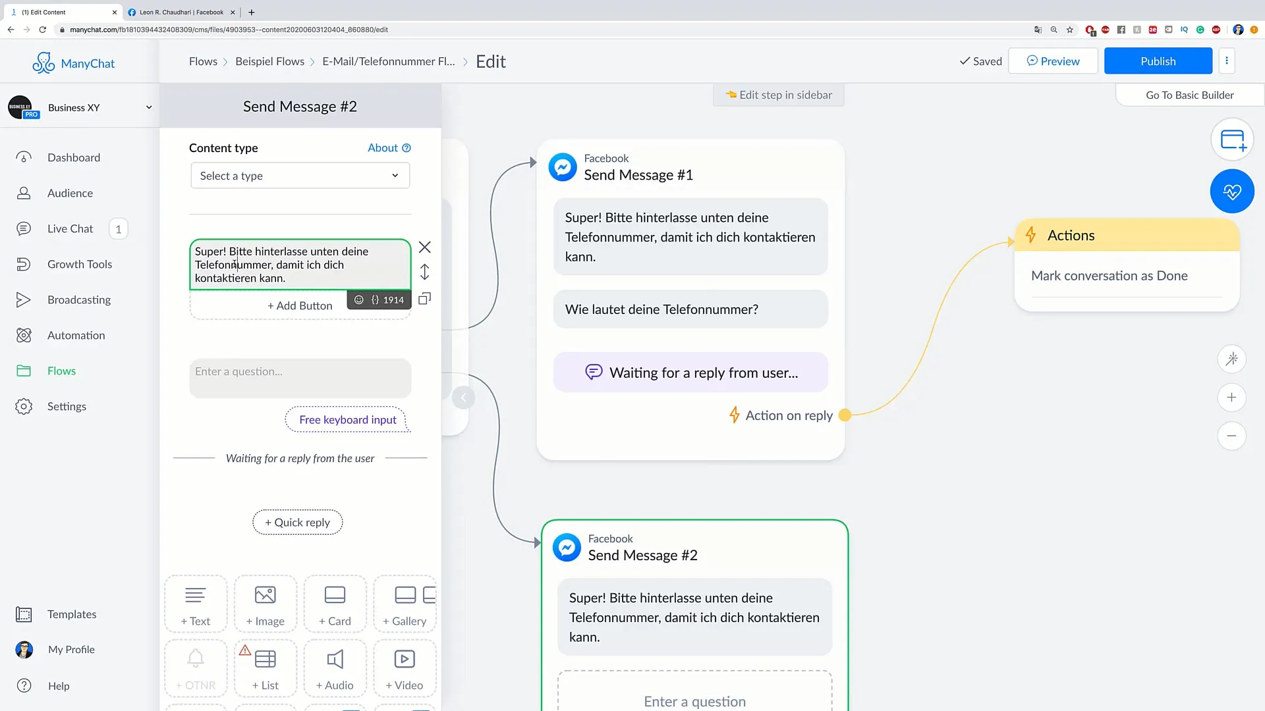The image size is (1265, 711).
Task: Click the ManyChat logo
Action: tap(73, 63)
